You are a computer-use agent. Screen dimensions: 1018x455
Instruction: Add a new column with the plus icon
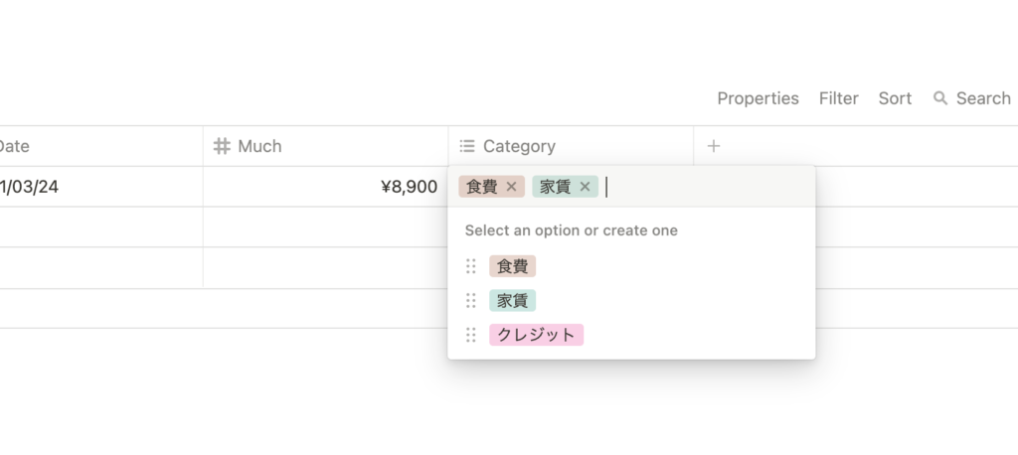[x=714, y=146]
